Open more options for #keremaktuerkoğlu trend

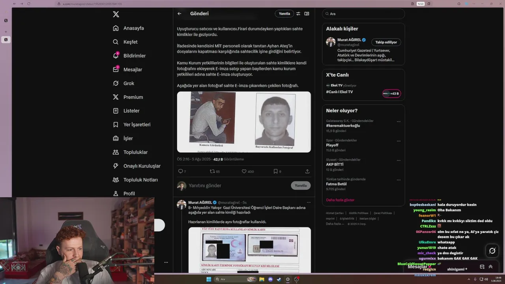tap(398, 121)
